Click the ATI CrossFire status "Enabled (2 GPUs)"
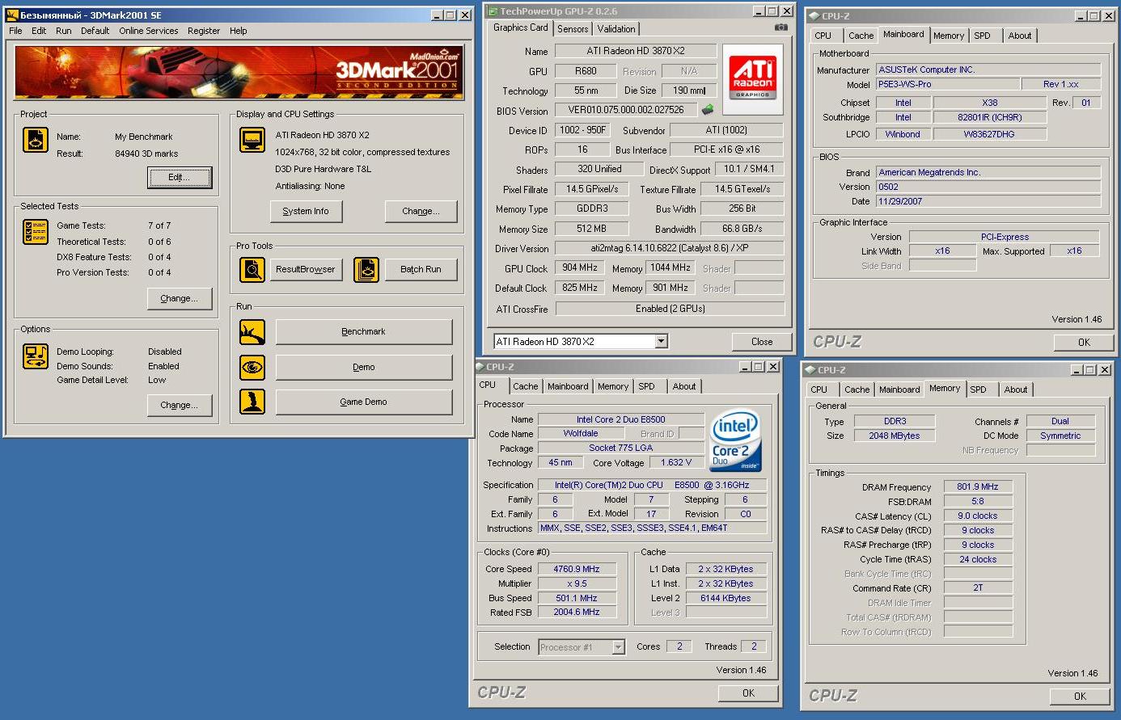The width and height of the screenshot is (1121, 720). pos(670,309)
